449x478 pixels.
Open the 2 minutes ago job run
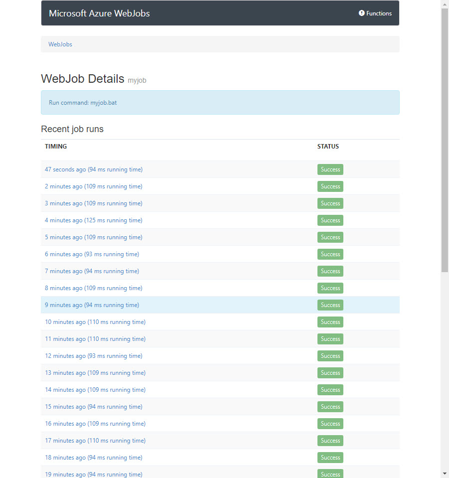(94, 186)
